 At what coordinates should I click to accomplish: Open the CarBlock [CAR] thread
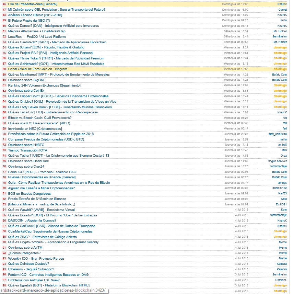pos(51,226)
